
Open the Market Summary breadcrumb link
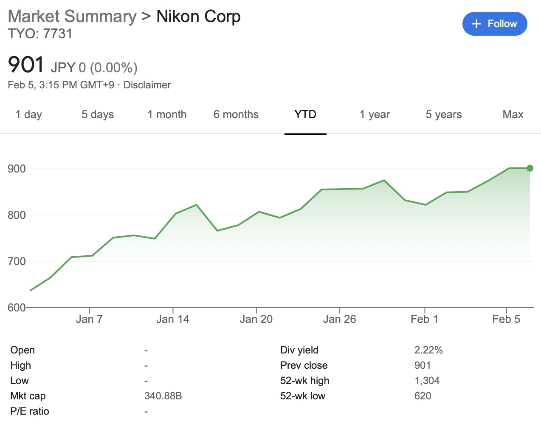coord(72,17)
